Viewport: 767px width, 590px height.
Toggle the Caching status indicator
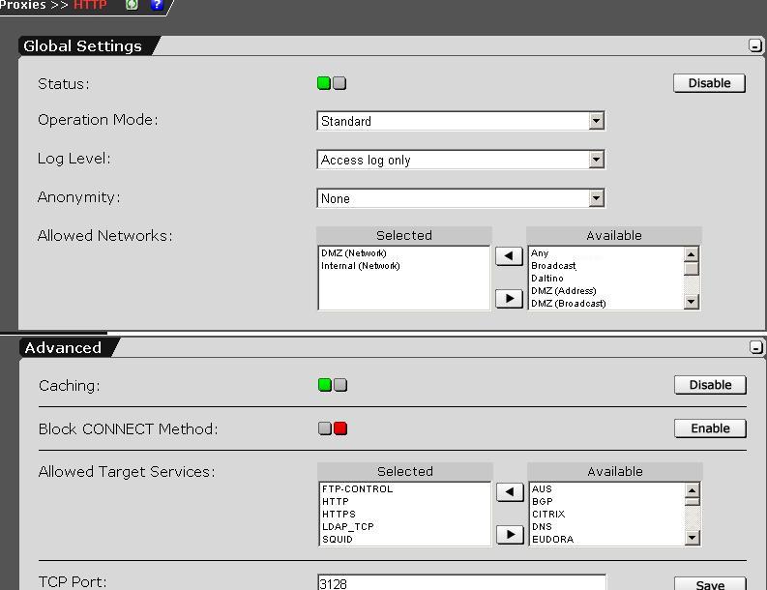pyautogui.click(x=333, y=385)
